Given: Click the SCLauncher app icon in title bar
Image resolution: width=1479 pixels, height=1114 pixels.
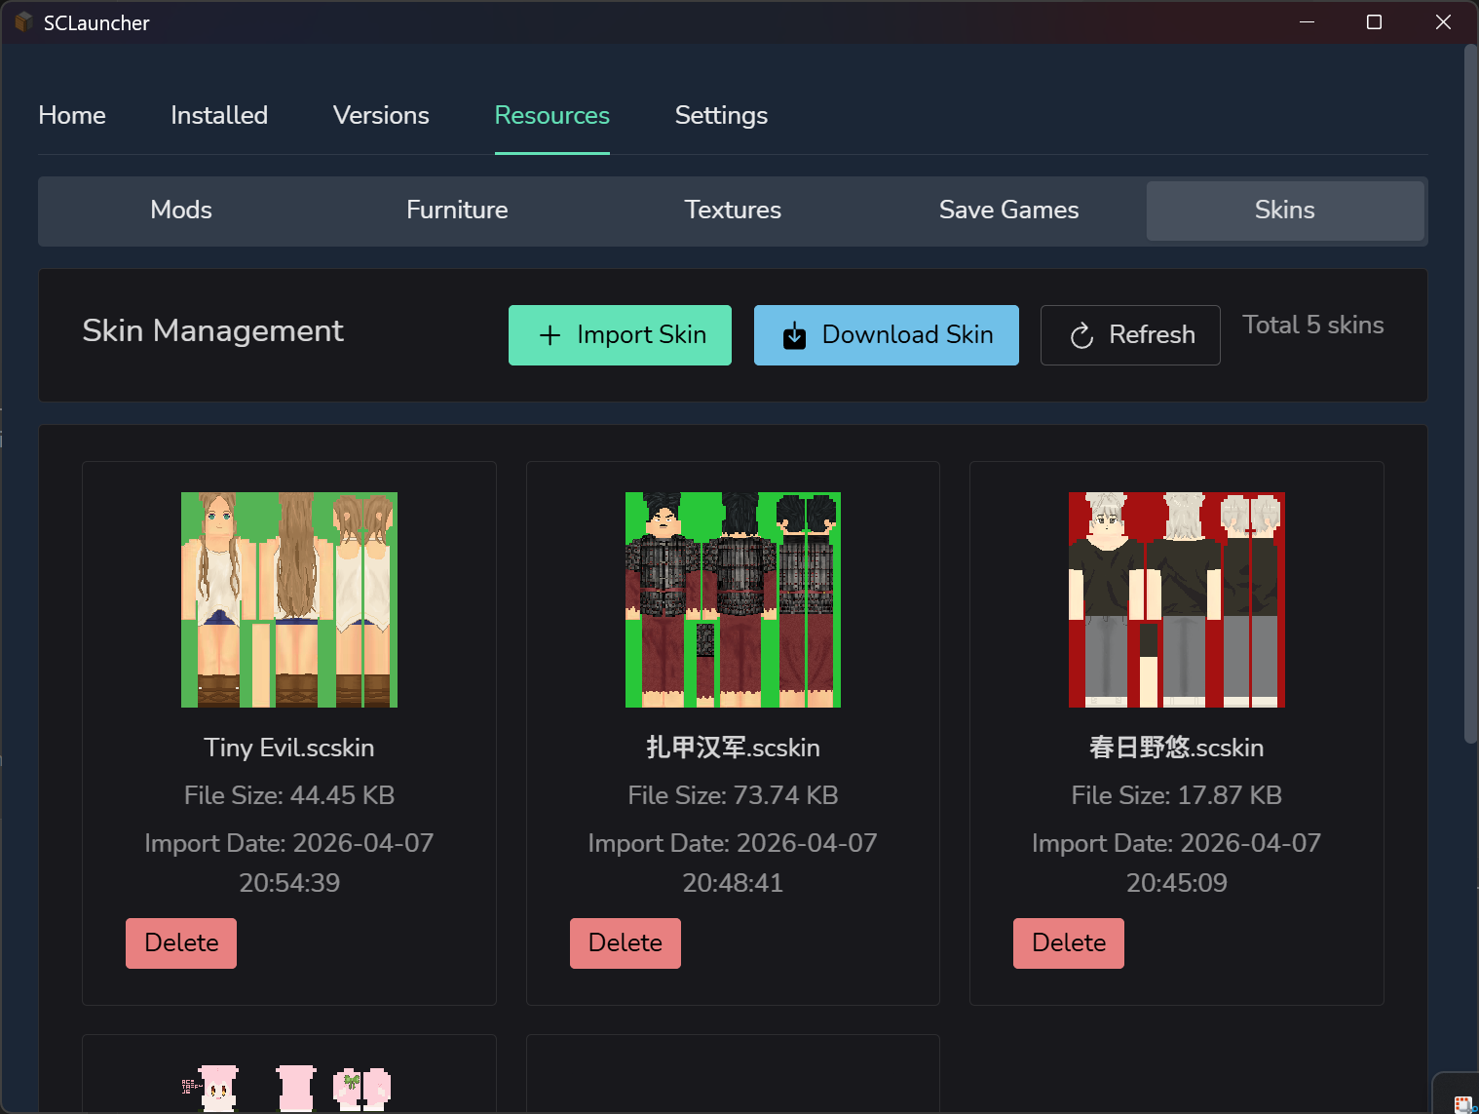Looking at the screenshot, I should point(23,22).
